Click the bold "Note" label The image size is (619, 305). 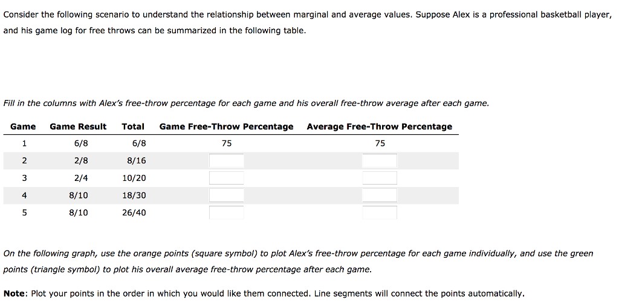[x=15, y=294]
